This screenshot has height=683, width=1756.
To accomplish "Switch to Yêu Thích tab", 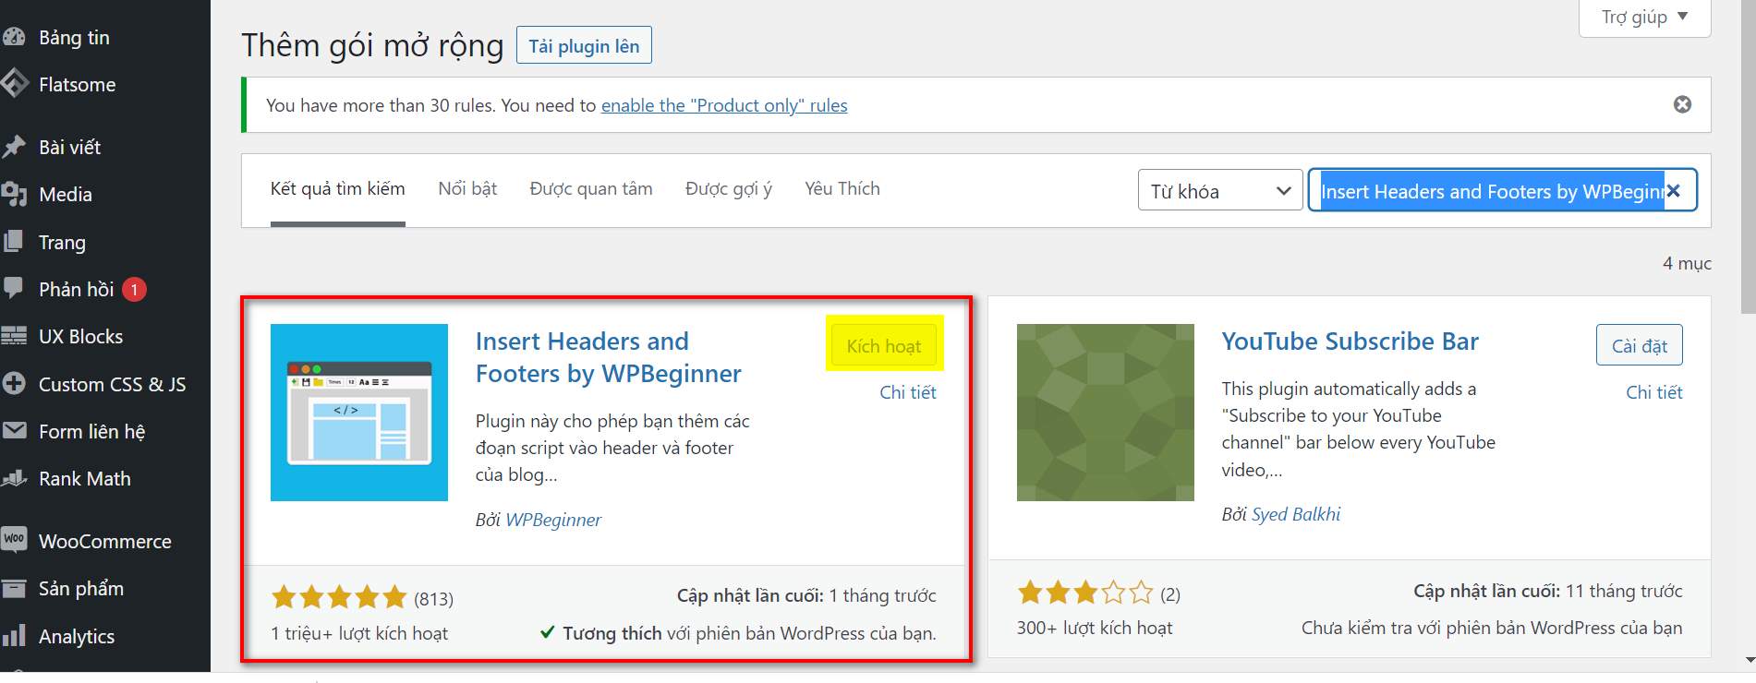I will 842,189.
